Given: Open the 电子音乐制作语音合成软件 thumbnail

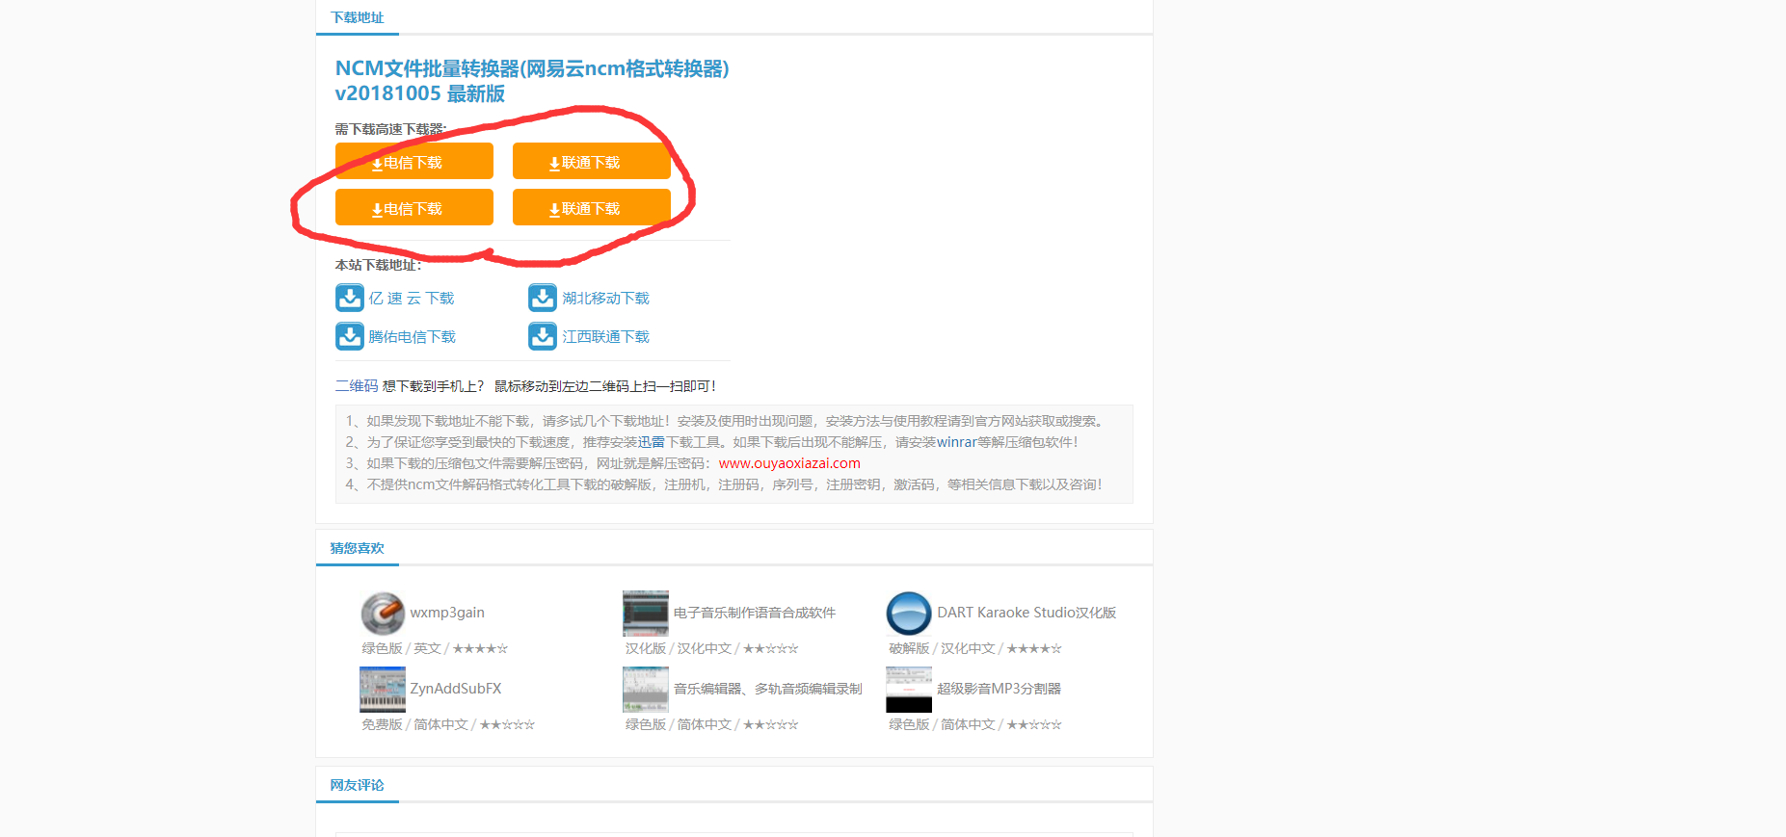Looking at the screenshot, I should [646, 614].
